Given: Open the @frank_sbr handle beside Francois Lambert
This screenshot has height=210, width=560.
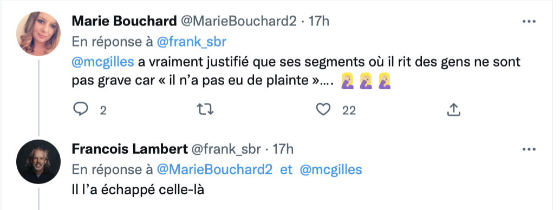Looking at the screenshot, I should (x=227, y=149).
